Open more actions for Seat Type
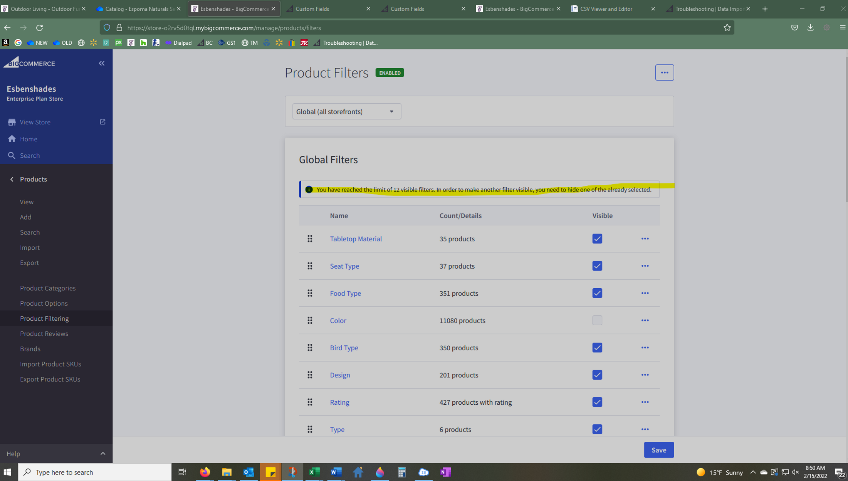 [x=645, y=266]
